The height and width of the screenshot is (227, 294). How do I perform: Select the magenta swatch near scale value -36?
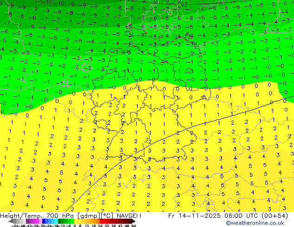(37, 221)
